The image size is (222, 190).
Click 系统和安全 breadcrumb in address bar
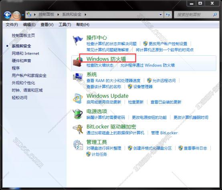click(72, 14)
